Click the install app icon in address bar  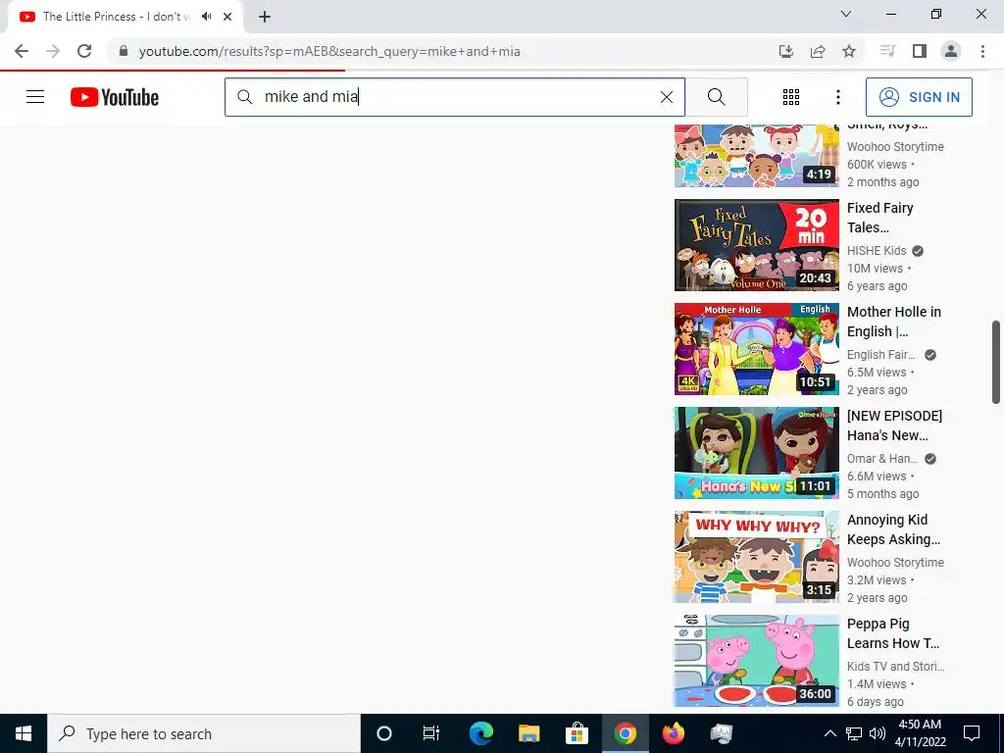[x=785, y=51]
